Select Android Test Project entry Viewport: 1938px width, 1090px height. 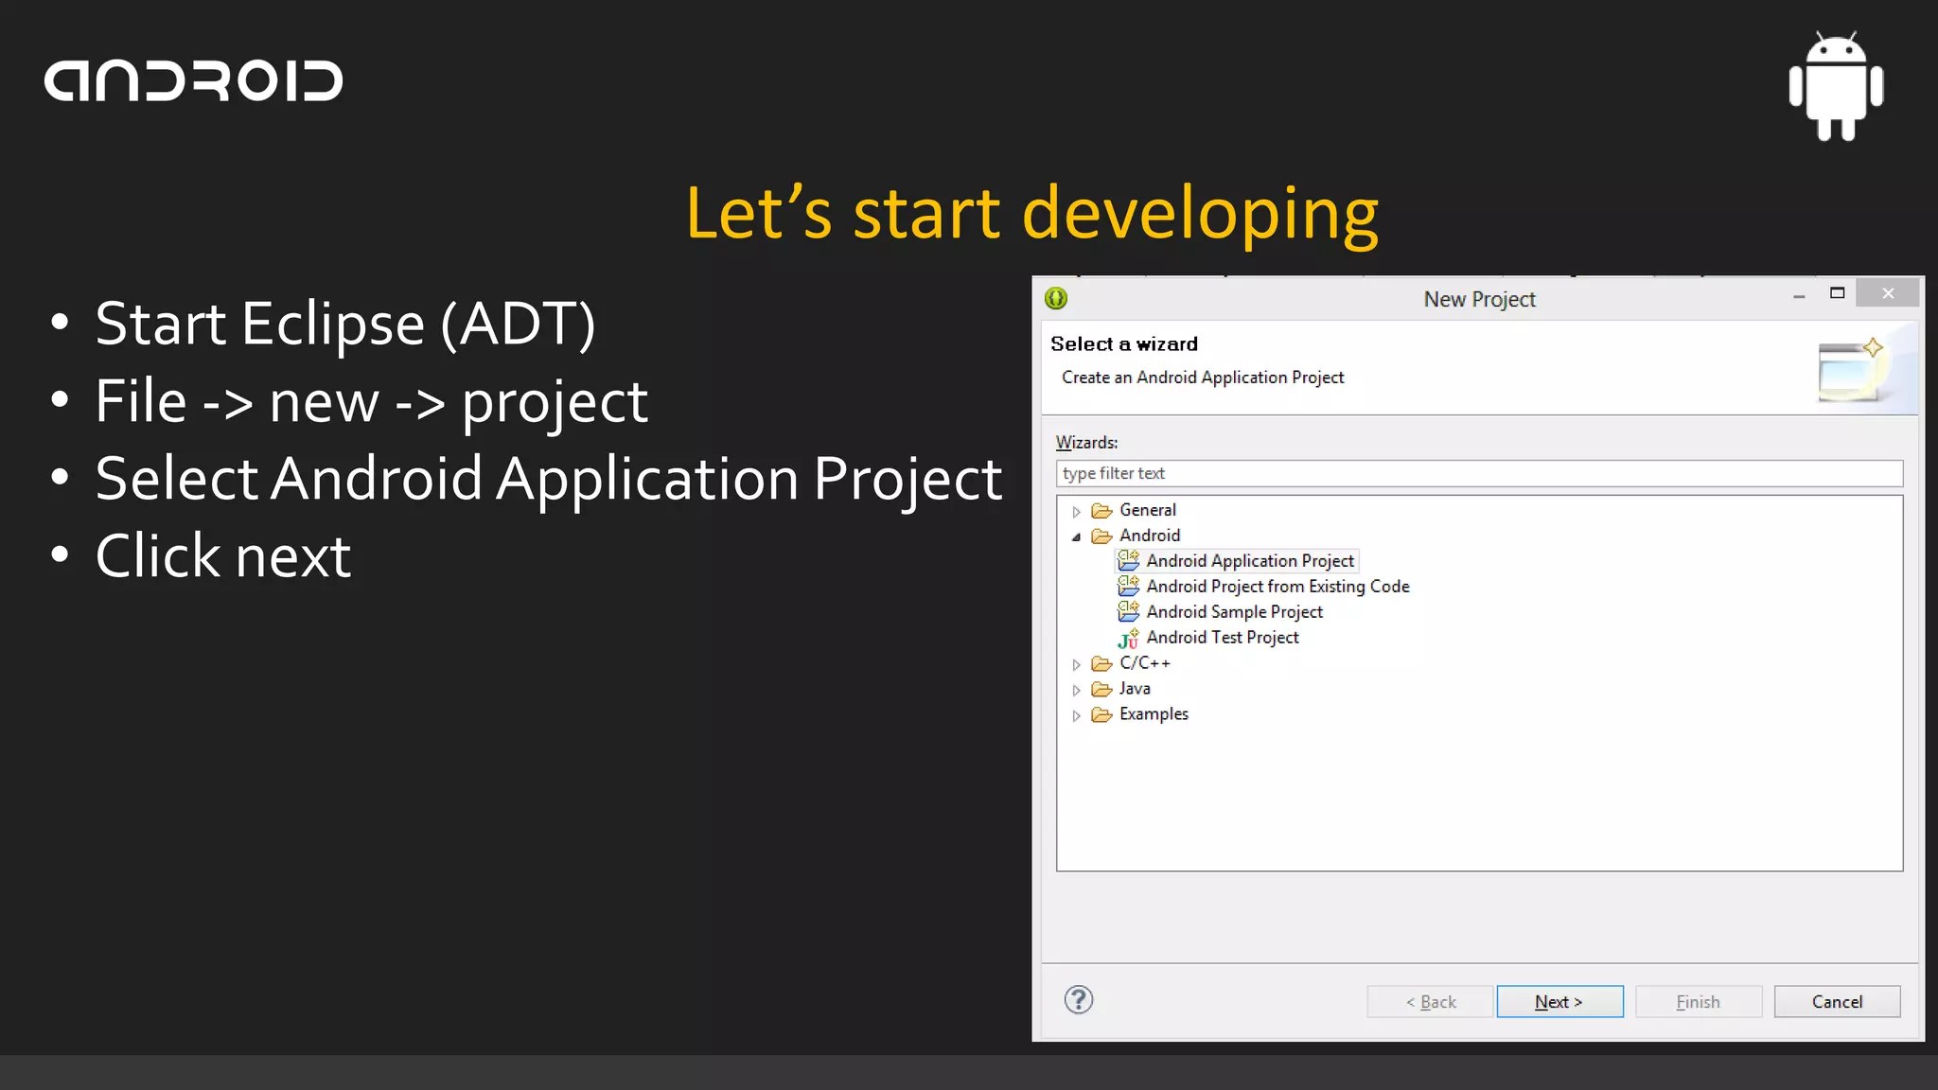point(1222,638)
